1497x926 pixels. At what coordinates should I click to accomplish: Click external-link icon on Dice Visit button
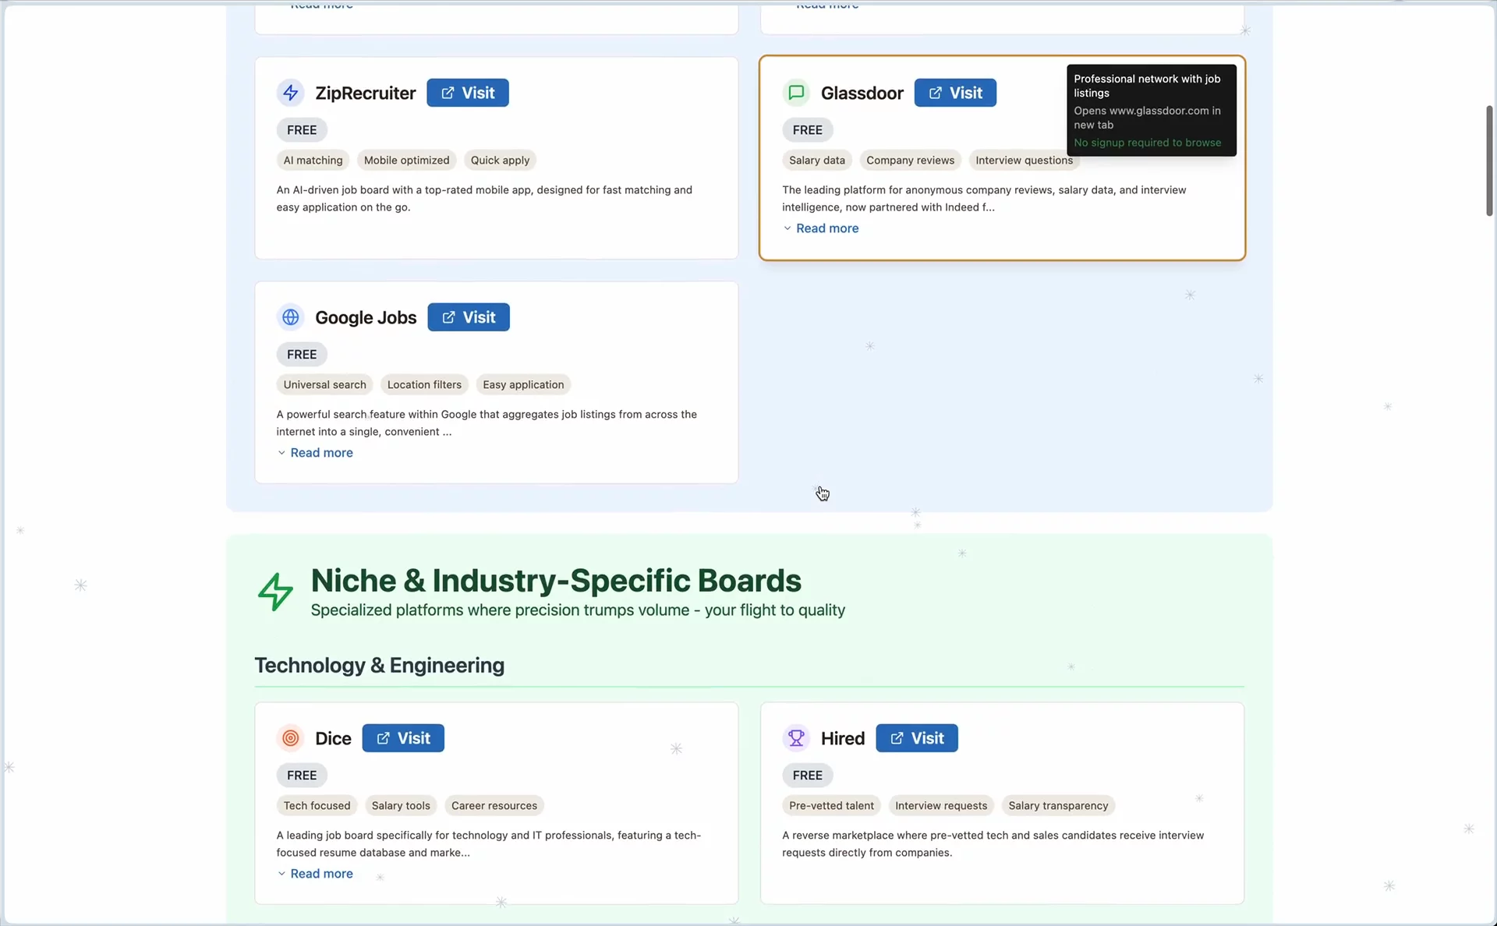coord(383,738)
